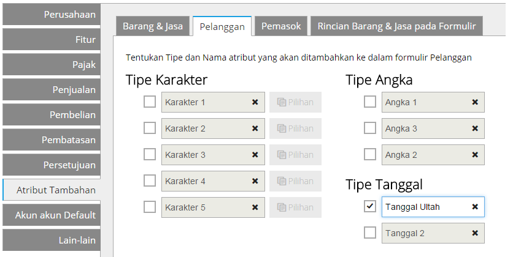Image resolution: width=513 pixels, height=257 pixels.
Task: Uncheck the Tanggal Ultah checkbox
Action: click(369, 206)
